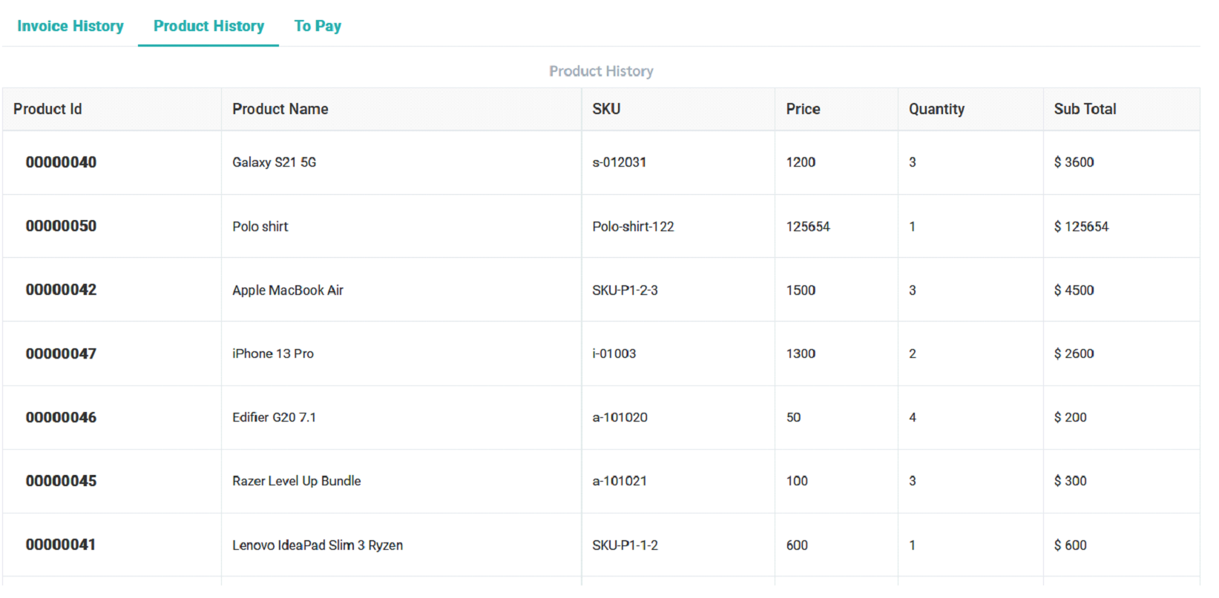Click the Polo-shirt-122 SKU cell
The image size is (1219, 598).
(x=633, y=226)
